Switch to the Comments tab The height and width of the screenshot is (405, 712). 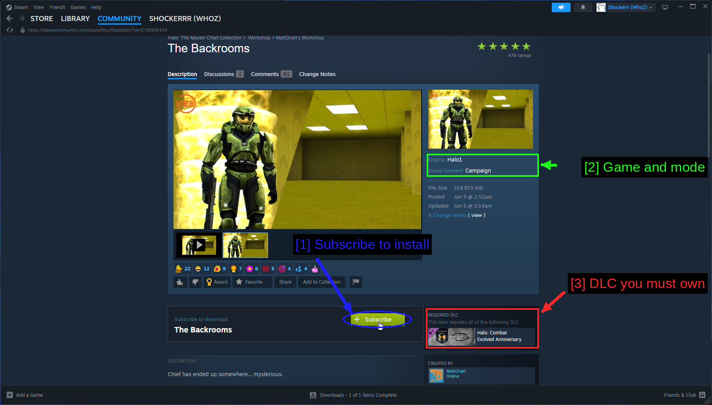point(271,74)
